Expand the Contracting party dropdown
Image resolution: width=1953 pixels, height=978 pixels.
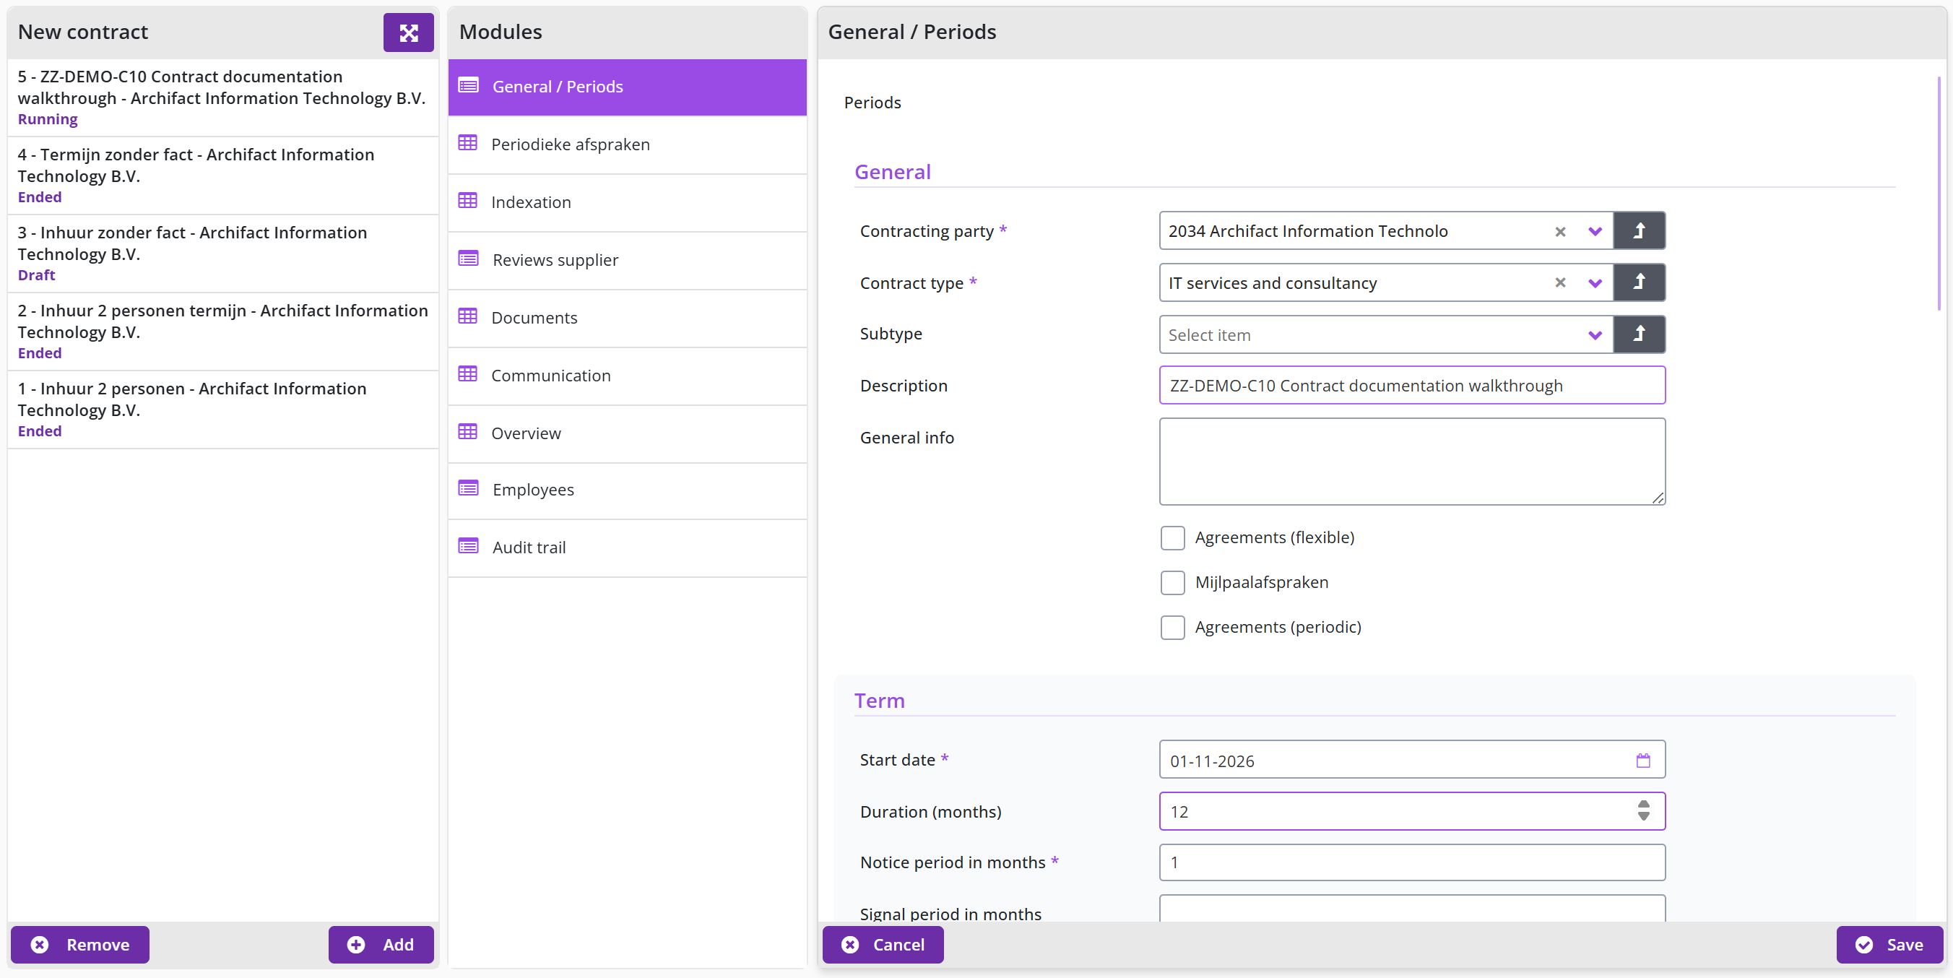pos(1595,231)
